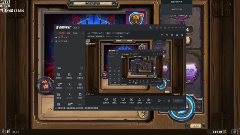This screenshot has width=240, height=135.
Task: Open Hearthstone settings with the corner gear
Action: click(x=235, y=132)
